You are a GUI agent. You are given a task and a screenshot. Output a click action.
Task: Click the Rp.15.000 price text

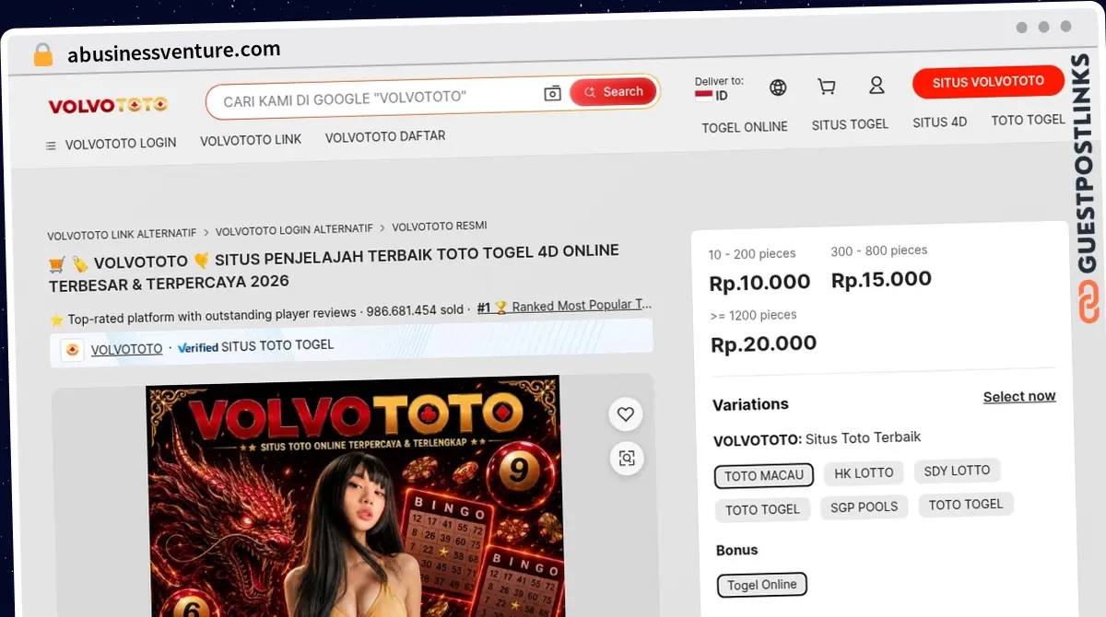(881, 280)
